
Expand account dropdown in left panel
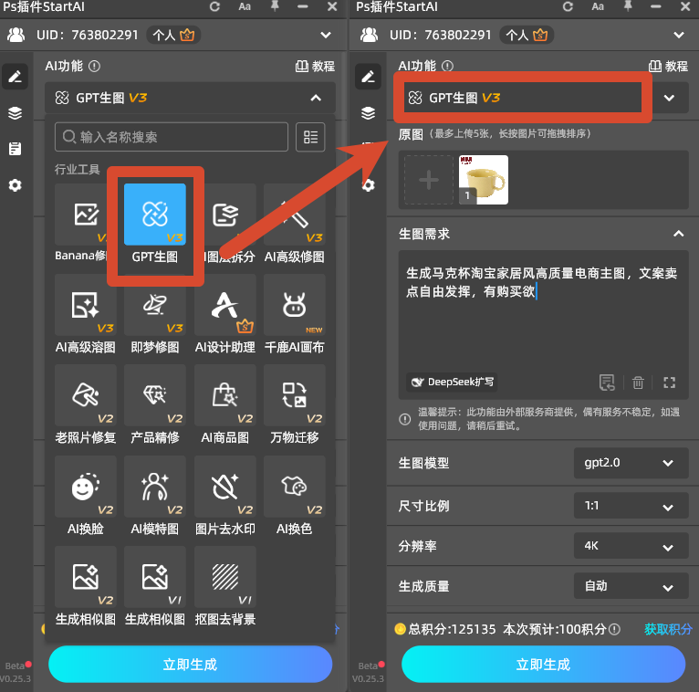tap(326, 35)
